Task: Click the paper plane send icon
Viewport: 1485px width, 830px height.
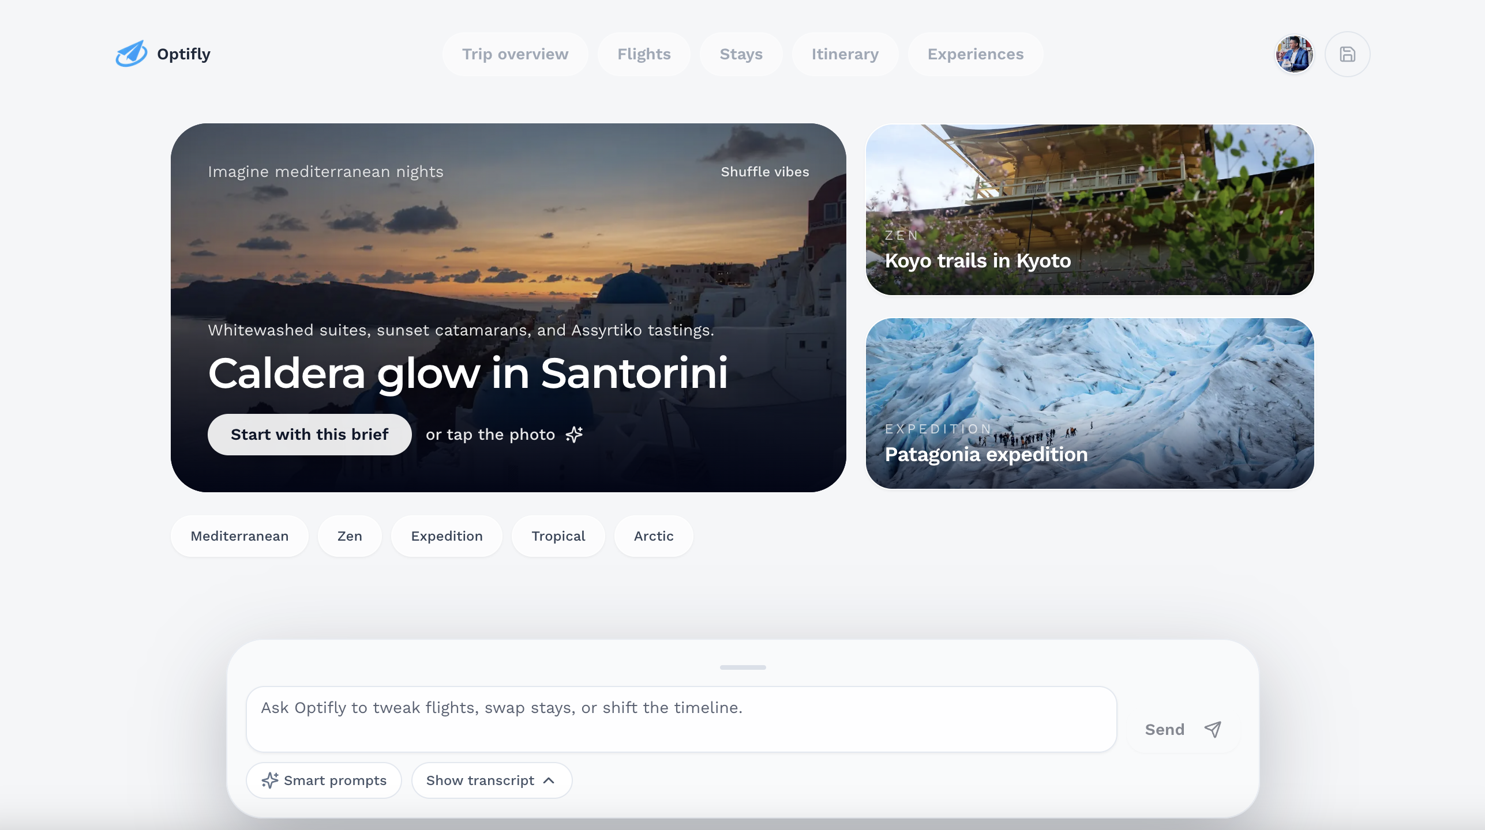Action: [x=1213, y=729]
